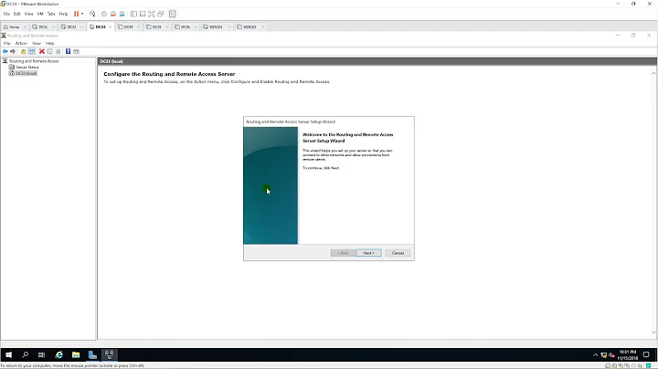Viewport: 658px width, 369px height.
Task: Switch to the DC06 VM tab
Action: tap(183, 26)
